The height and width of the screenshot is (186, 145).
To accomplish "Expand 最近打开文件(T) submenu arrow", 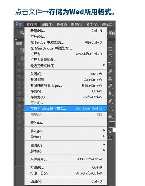I will tap(104, 65).
